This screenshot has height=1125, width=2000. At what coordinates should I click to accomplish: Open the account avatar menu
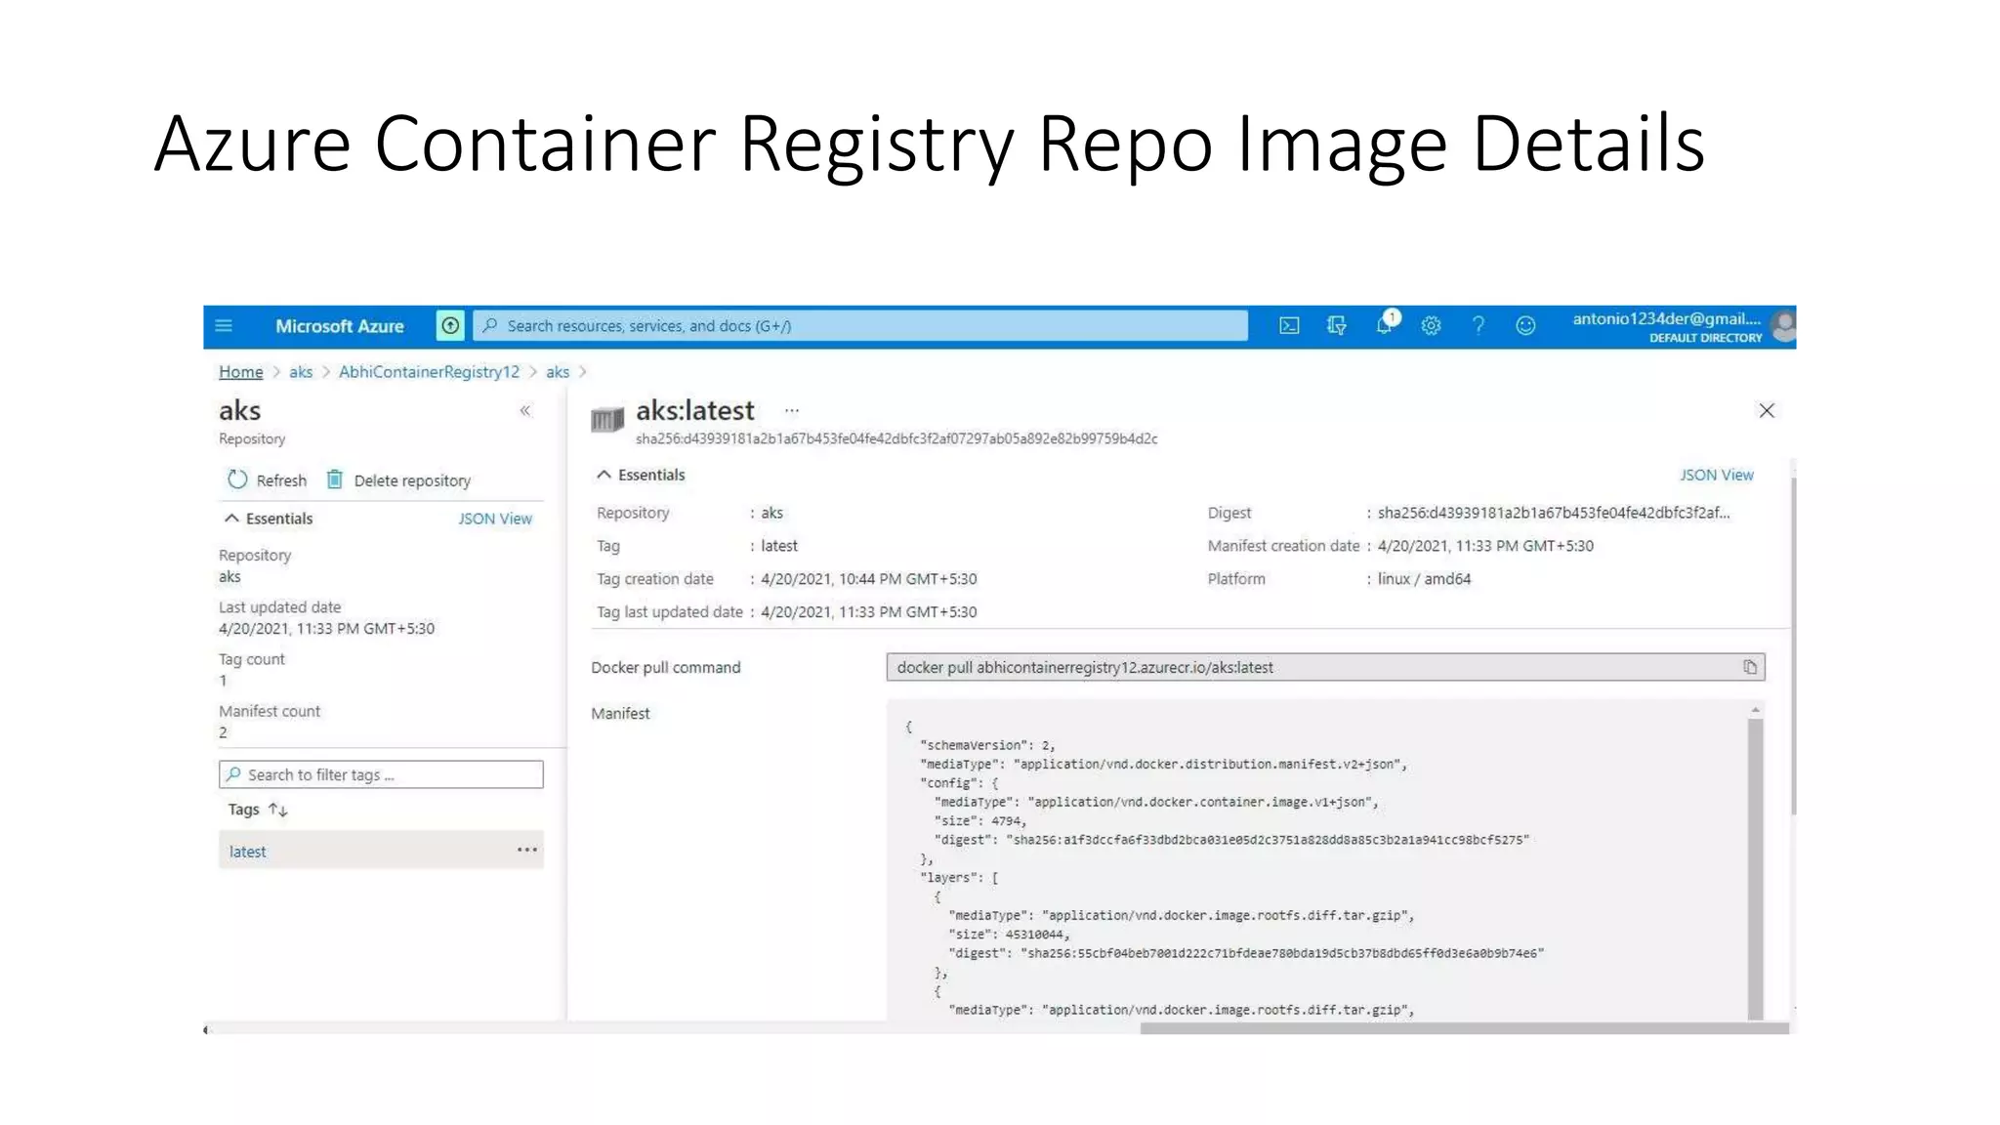click(1783, 326)
